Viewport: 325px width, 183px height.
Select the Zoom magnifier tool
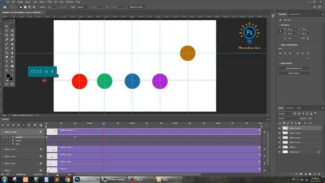click(7, 70)
